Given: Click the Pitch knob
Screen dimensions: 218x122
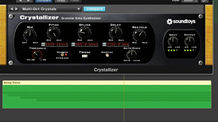Looking at the screenshot, I should (53, 33).
